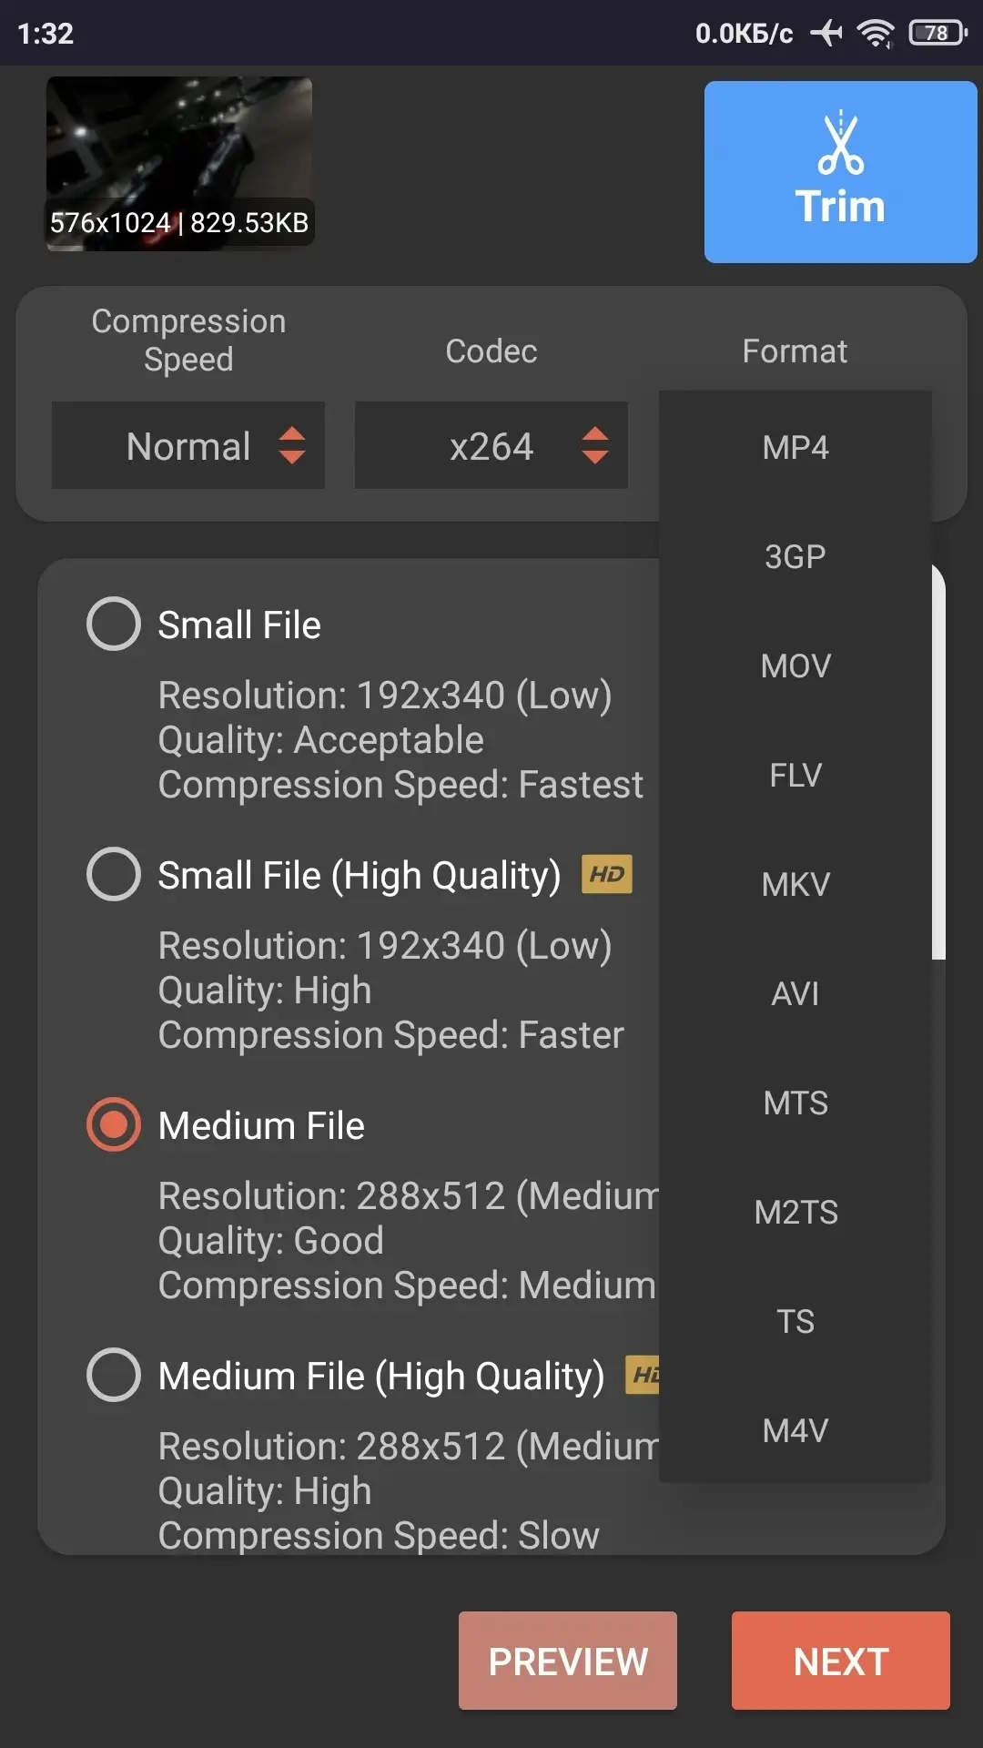The height and width of the screenshot is (1748, 983).
Task: Select the Small File radio button
Action: point(114,624)
